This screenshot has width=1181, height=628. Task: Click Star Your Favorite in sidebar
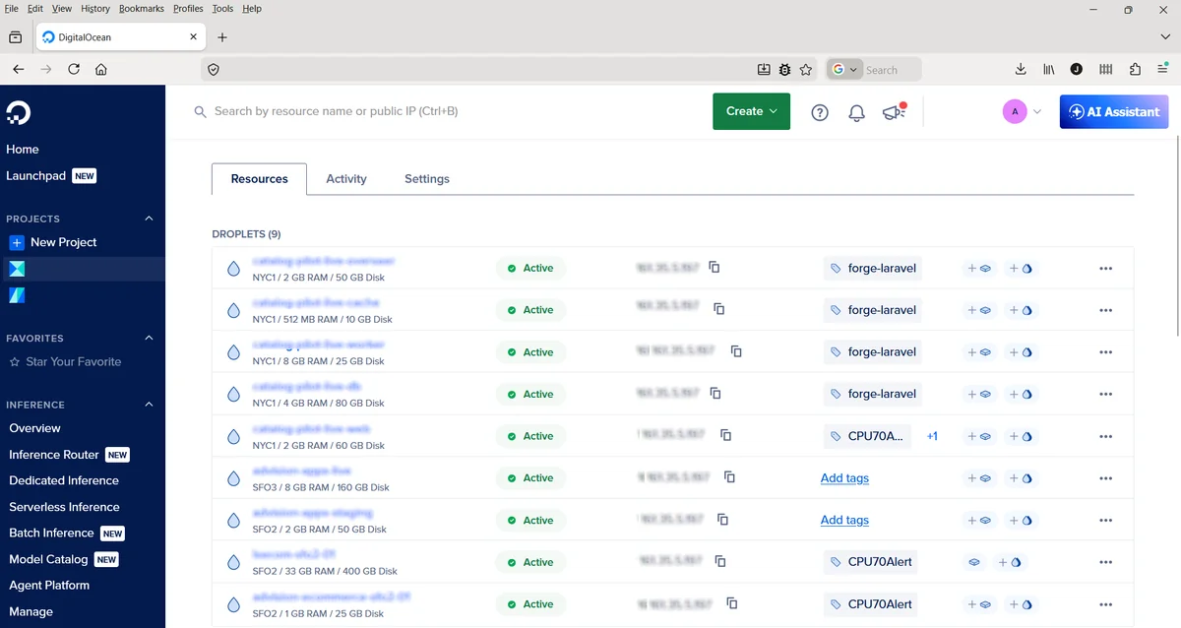tap(65, 362)
